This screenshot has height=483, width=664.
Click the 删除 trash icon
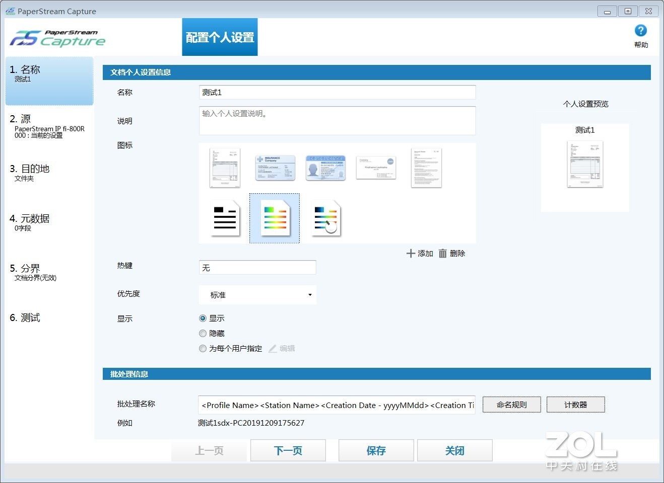tap(443, 254)
